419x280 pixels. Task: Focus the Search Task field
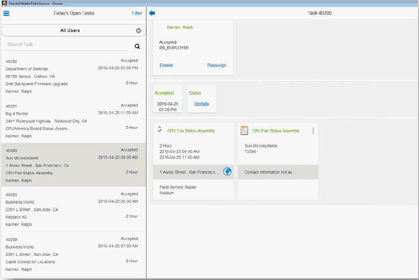click(x=67, y=45)
